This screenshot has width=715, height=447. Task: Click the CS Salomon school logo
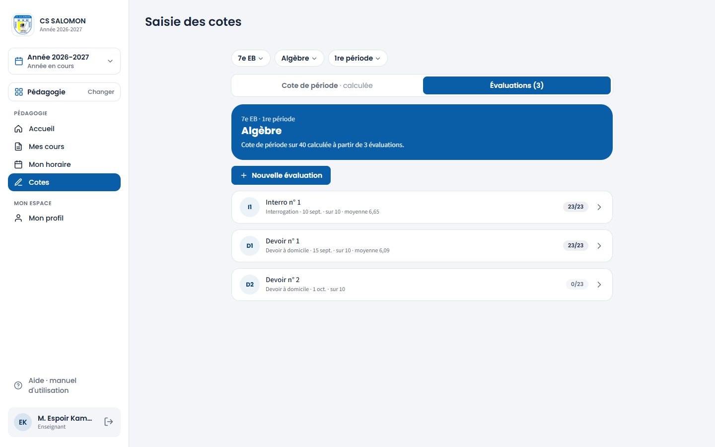pos(23,25)
